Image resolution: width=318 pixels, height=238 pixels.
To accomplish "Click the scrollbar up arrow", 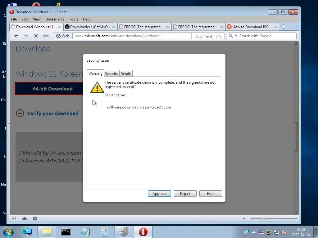I will pyautogui.click(x=296, y=44).
